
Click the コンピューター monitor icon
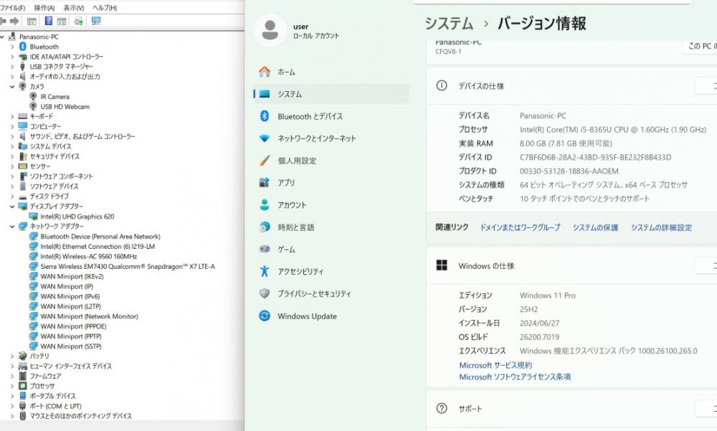coord(23,126)
